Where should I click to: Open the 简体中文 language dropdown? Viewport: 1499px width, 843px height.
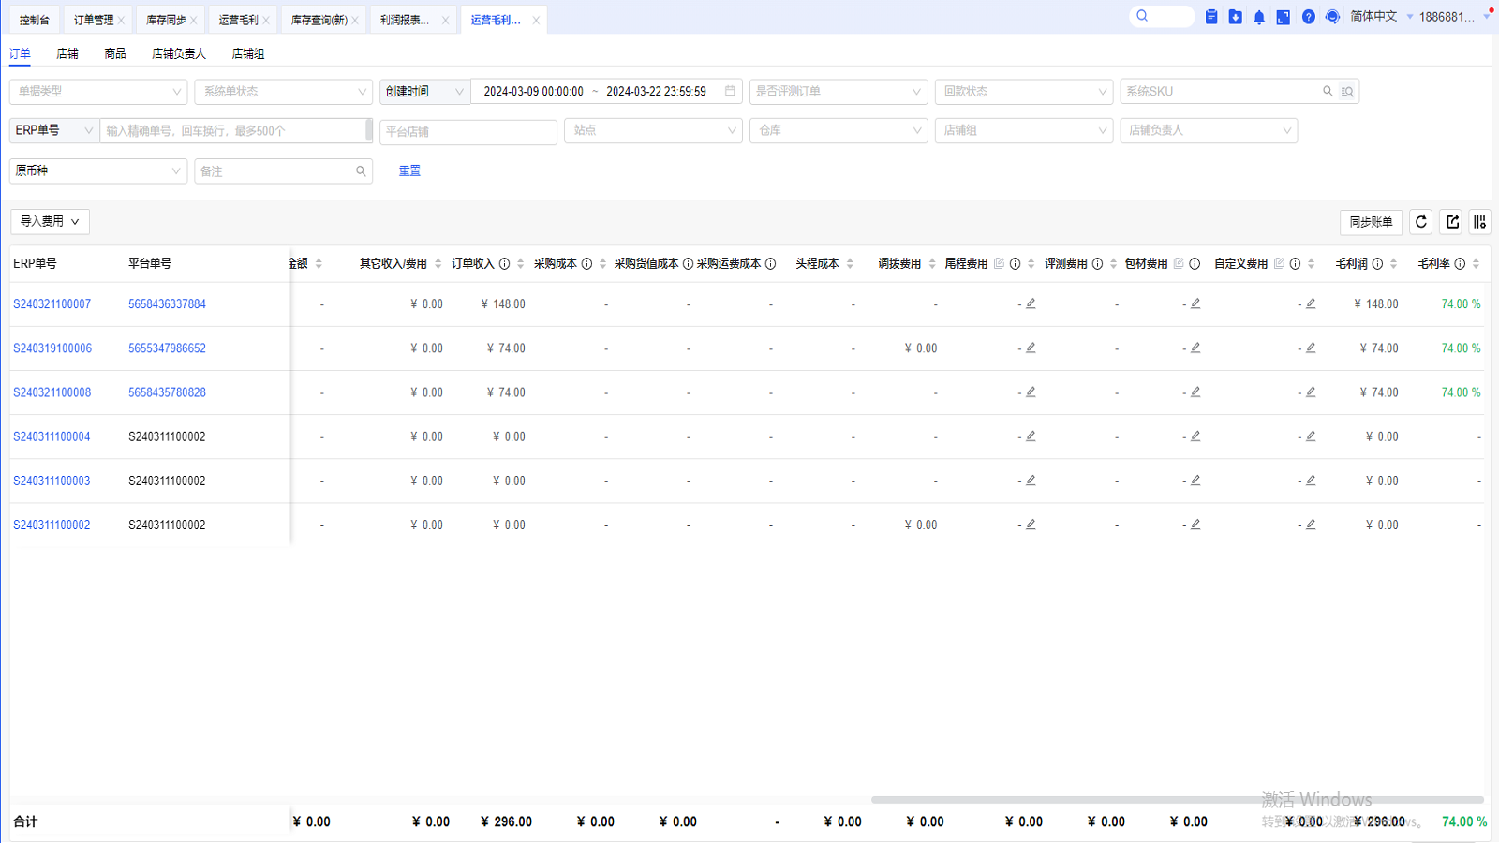1381,16
